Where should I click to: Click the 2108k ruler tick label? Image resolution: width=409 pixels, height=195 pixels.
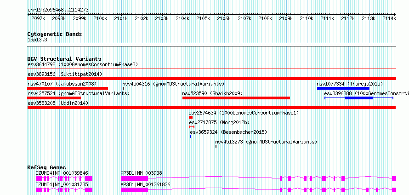pos(265,18)
